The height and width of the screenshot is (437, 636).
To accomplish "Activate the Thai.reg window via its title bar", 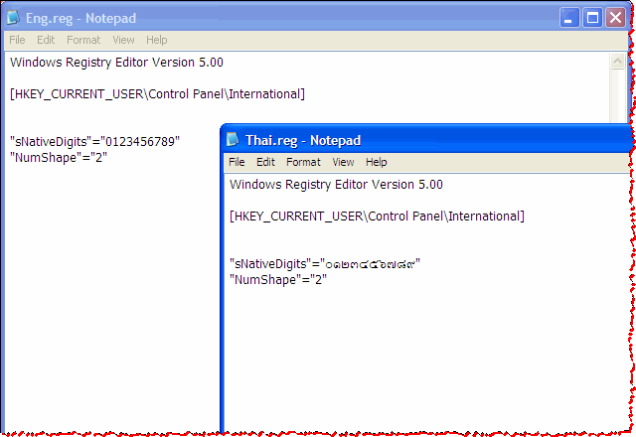I will (x=447, y=140).
